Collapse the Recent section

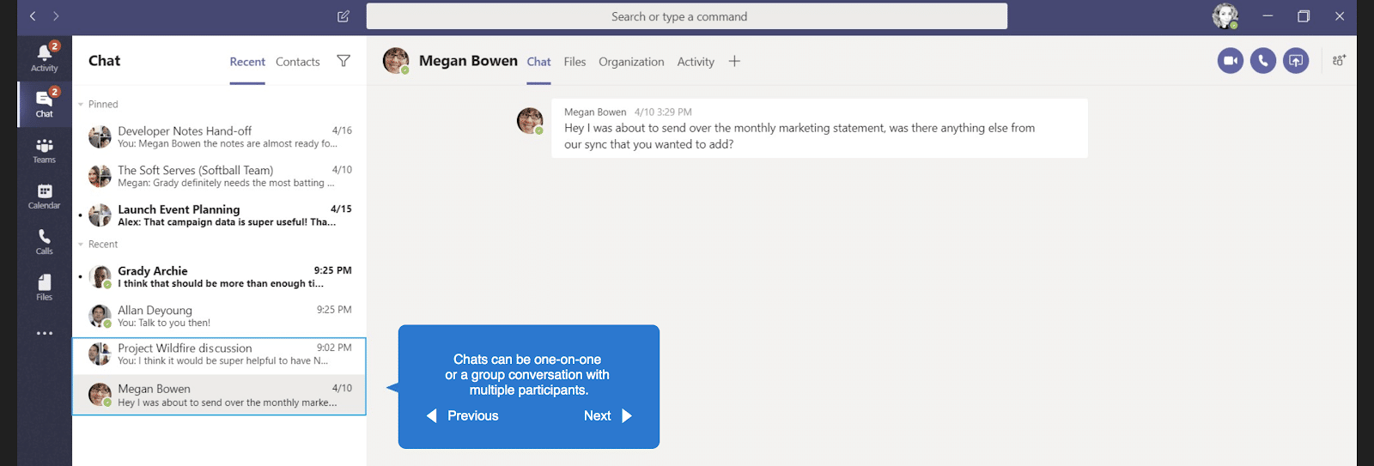click(x=81, y=245)
